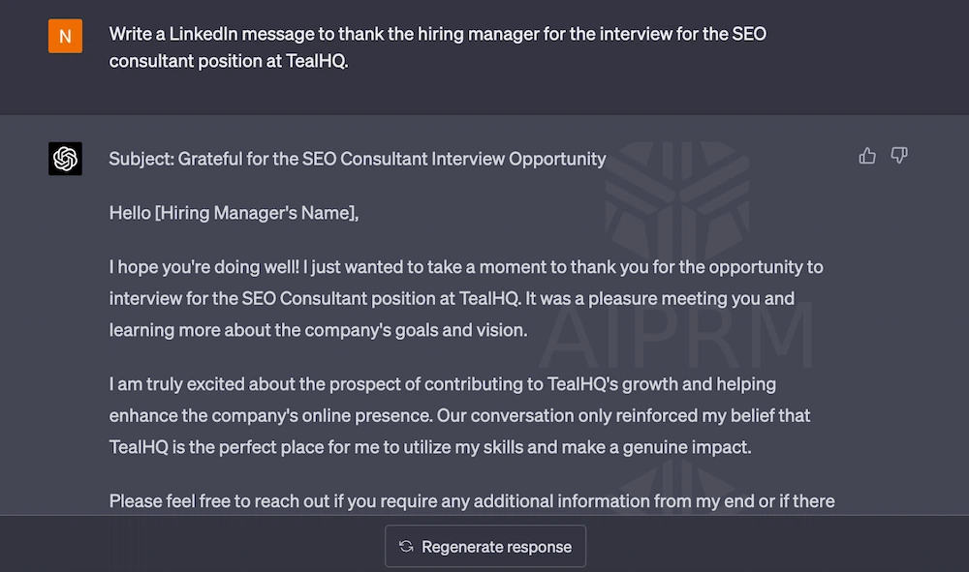The width and height of the screenshot is (969, 572).
Task: Click 'learning more about the company's goals' line
Action: click(318, 329)
